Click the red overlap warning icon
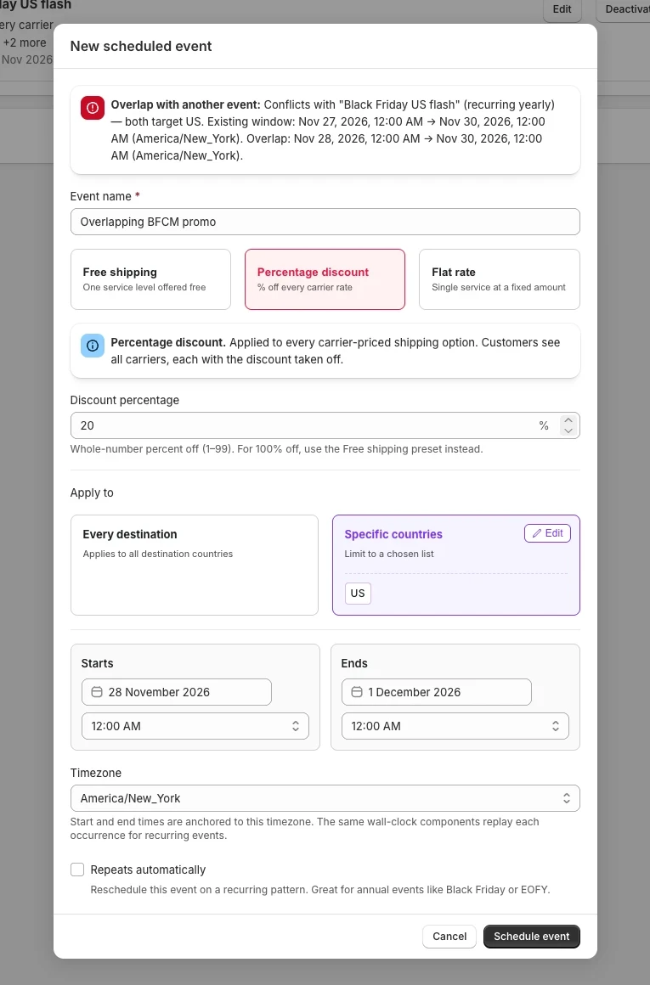Viewport: 650px width, 985px height. [x=93, y=108]
